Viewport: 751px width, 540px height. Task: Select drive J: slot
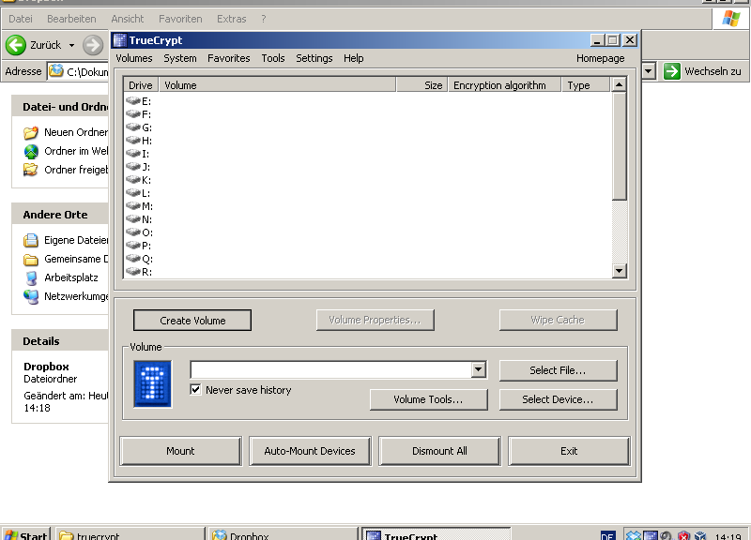pyautogui.click(x=138, y=167)
